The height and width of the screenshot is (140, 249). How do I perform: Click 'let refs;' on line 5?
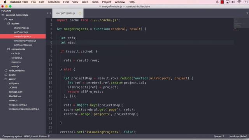(x=68, y=38)
